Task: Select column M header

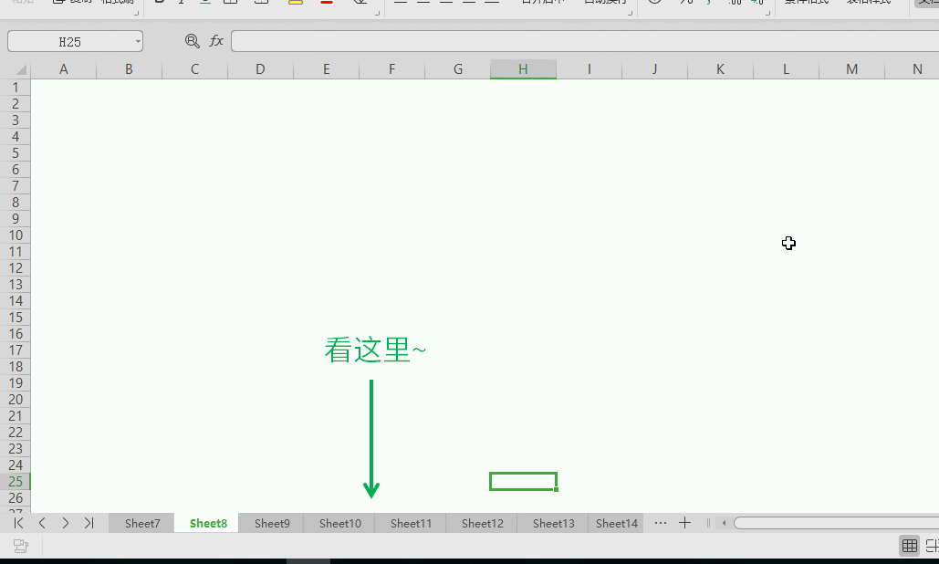Action: pyautogui.click(x=851, y=69)
